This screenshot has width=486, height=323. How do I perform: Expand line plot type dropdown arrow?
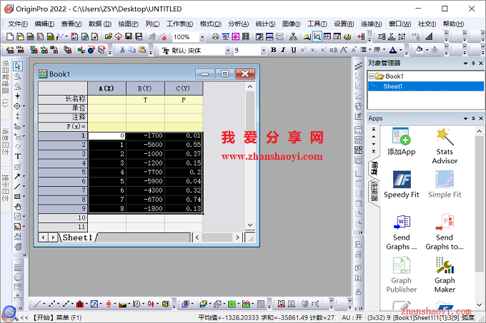click(44, 304)
